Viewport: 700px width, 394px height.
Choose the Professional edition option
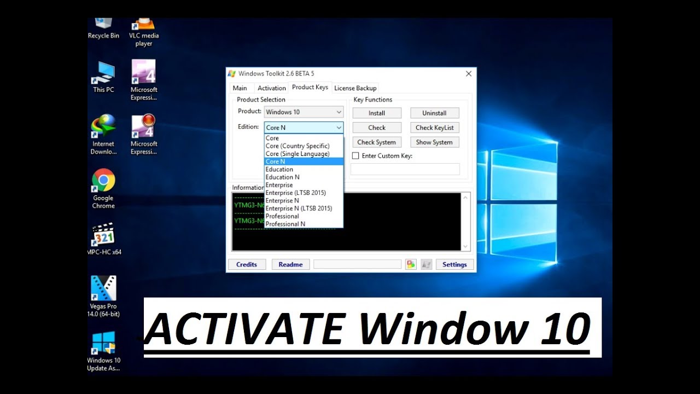pyautogui.click(x=304, y=216)
